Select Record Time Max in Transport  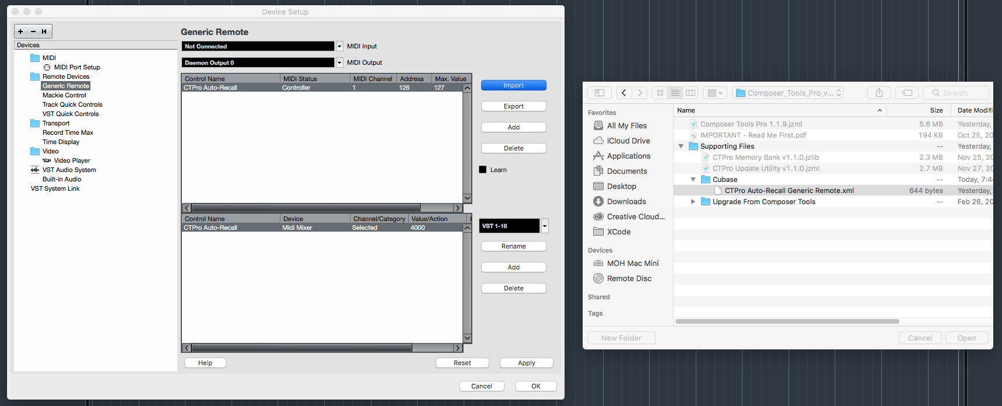coord(68,132)
